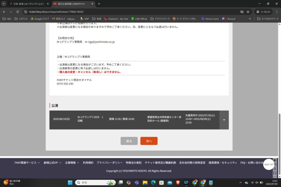The image size is (281, 187).
Task: Click the PAGE TOP round button
Action: pyautogui.click(x=268, y=165)
